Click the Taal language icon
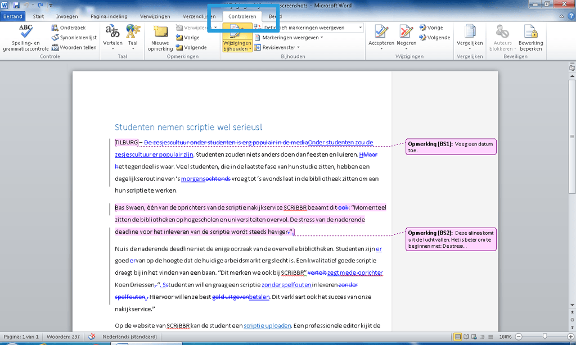This screenshot has height=345, width=576. point(133,32)
